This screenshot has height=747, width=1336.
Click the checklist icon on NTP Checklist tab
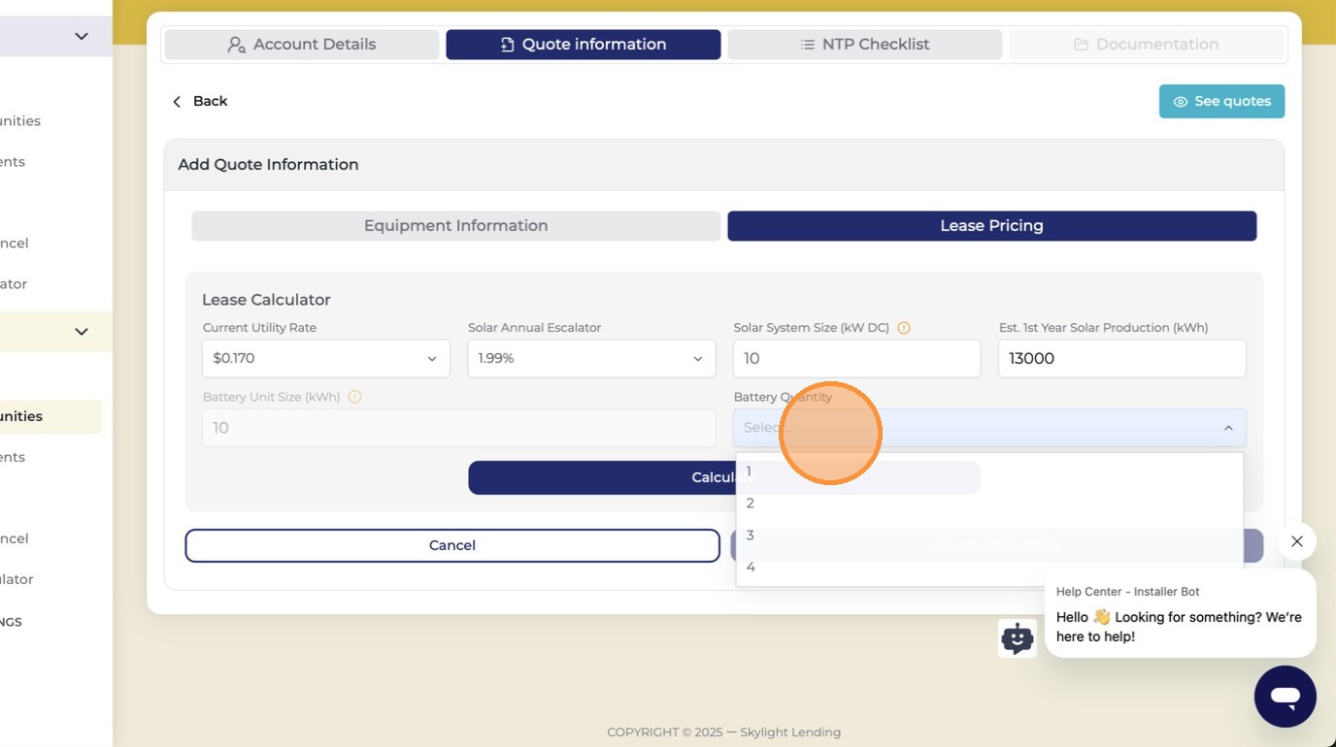point(807,45)
